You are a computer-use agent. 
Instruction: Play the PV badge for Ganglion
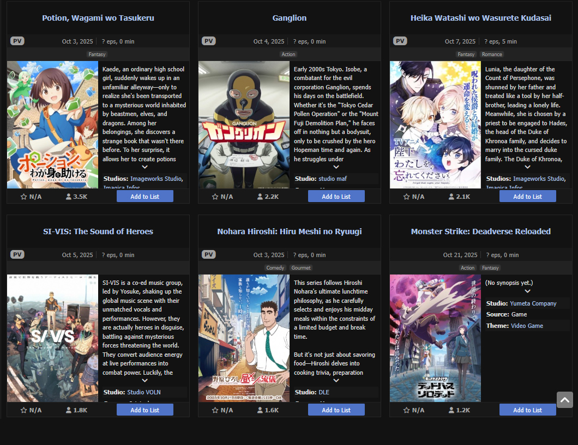click(209, 41)
